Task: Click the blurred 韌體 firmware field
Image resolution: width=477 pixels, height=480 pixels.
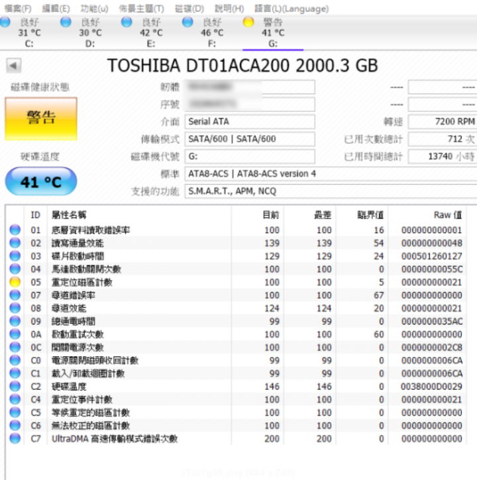Action: pos(250,87)
